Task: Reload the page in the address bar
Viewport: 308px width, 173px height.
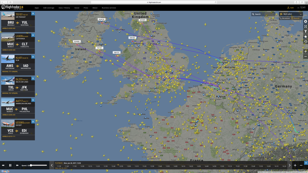Action: point(215,2)
